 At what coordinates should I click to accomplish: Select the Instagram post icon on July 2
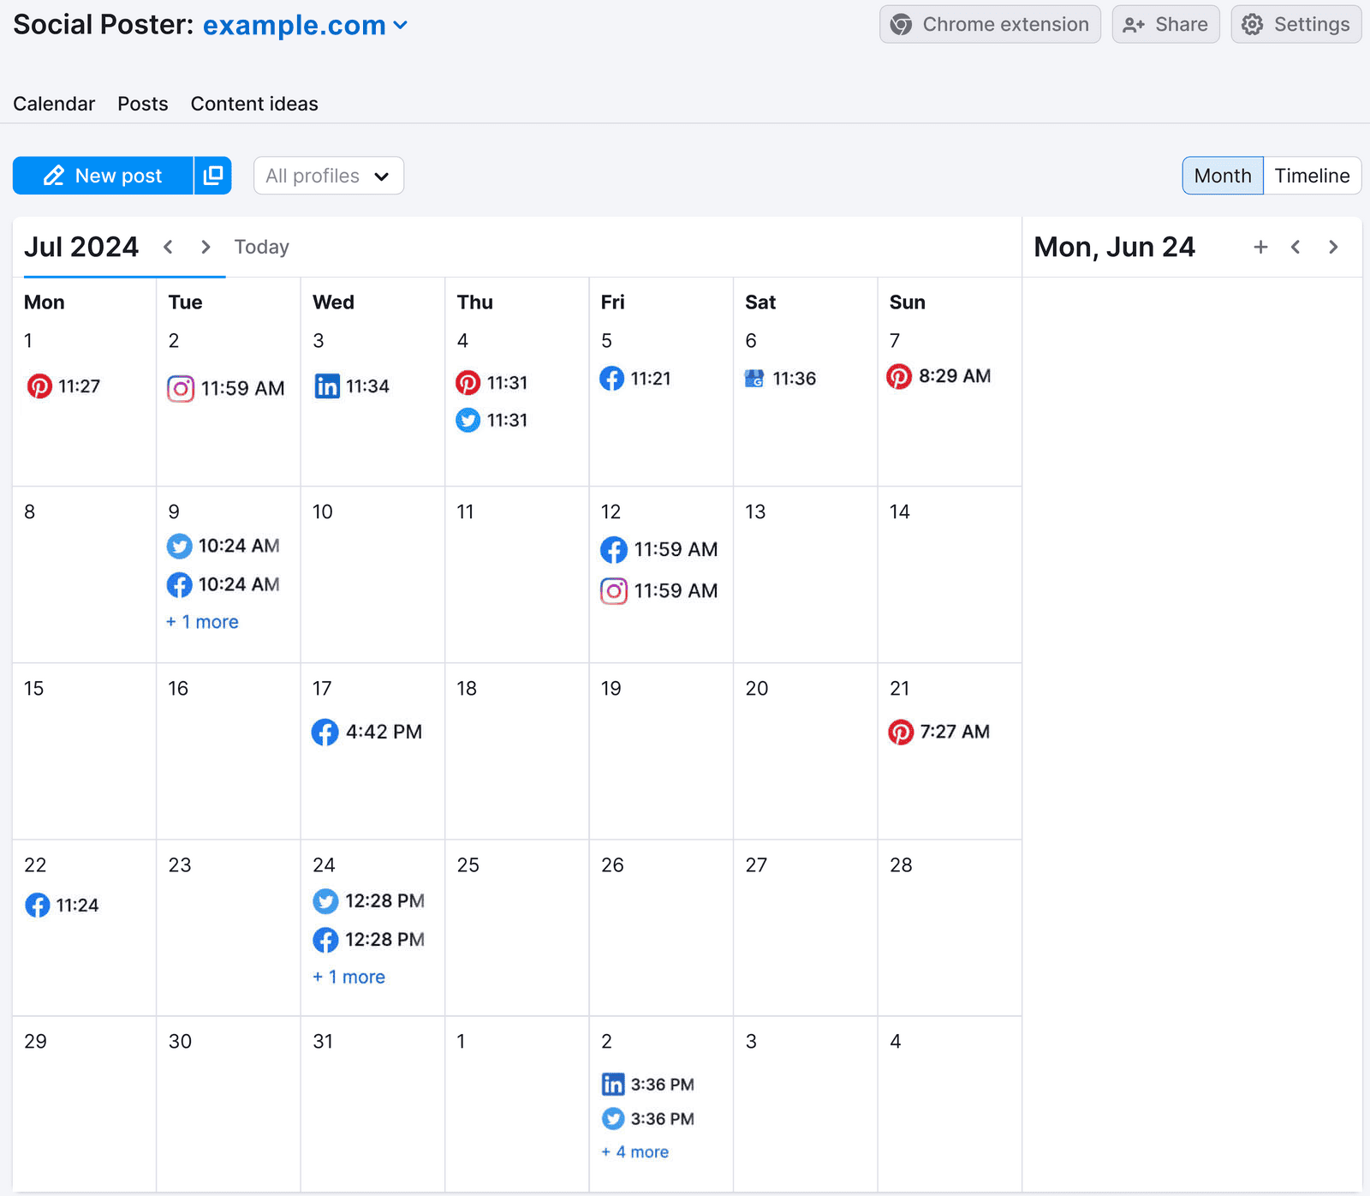pos(181,388)
